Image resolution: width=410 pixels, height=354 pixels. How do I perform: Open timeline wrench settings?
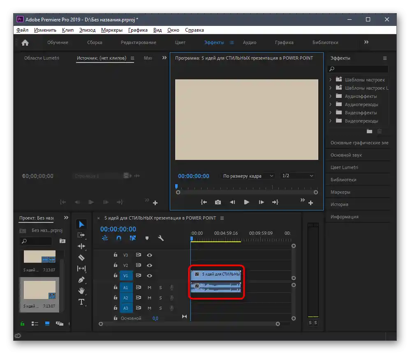tap(161, 238)
